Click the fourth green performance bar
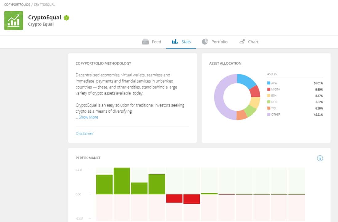 point(157,184)
